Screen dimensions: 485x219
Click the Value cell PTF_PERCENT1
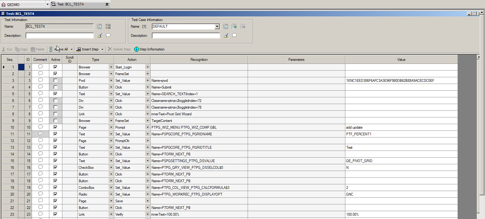click(x=401, y=134)
